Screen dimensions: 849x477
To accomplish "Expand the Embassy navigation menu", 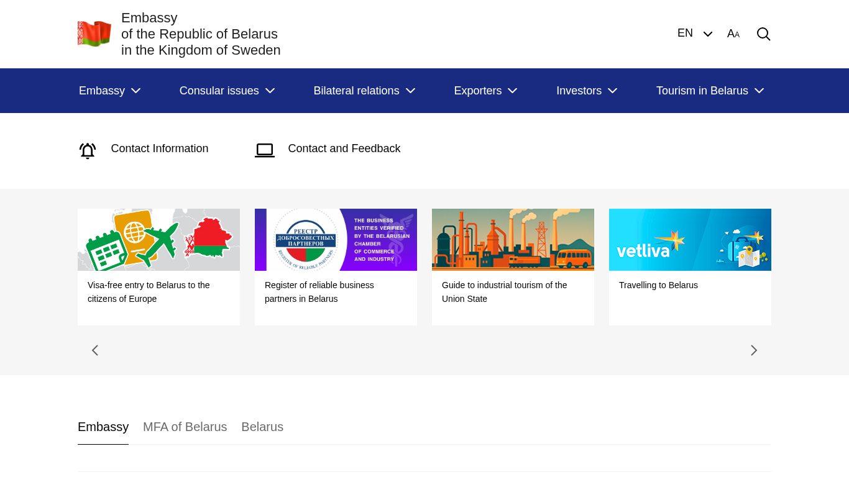I will tap(109, 91).
